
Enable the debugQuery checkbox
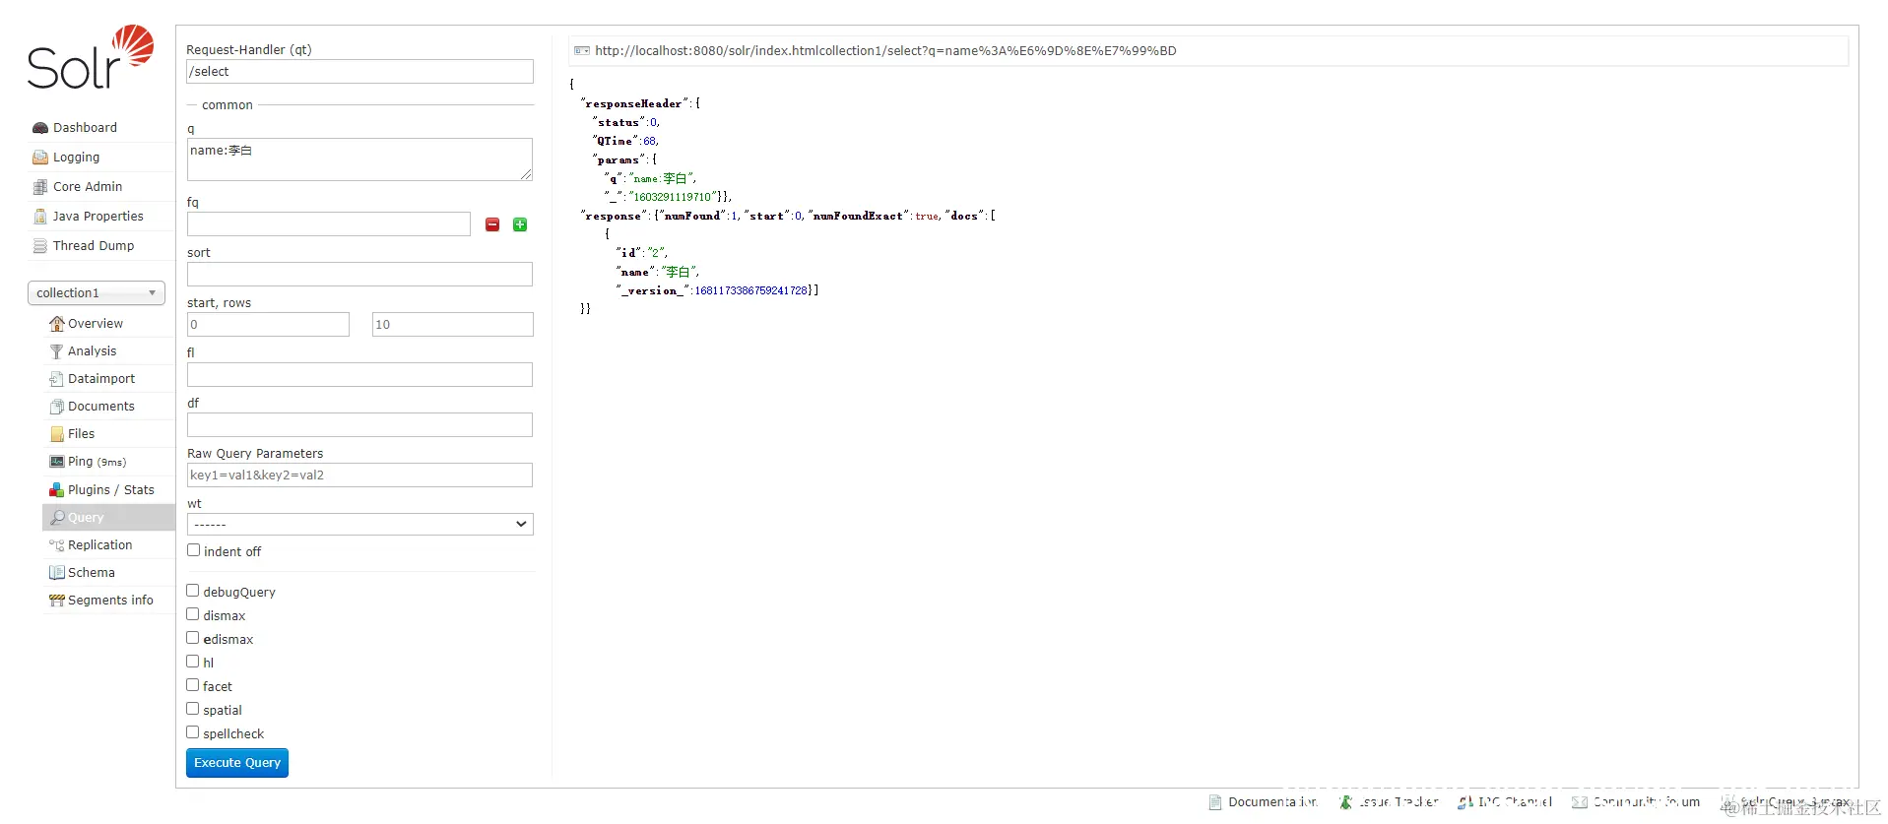tap(193, 591)
